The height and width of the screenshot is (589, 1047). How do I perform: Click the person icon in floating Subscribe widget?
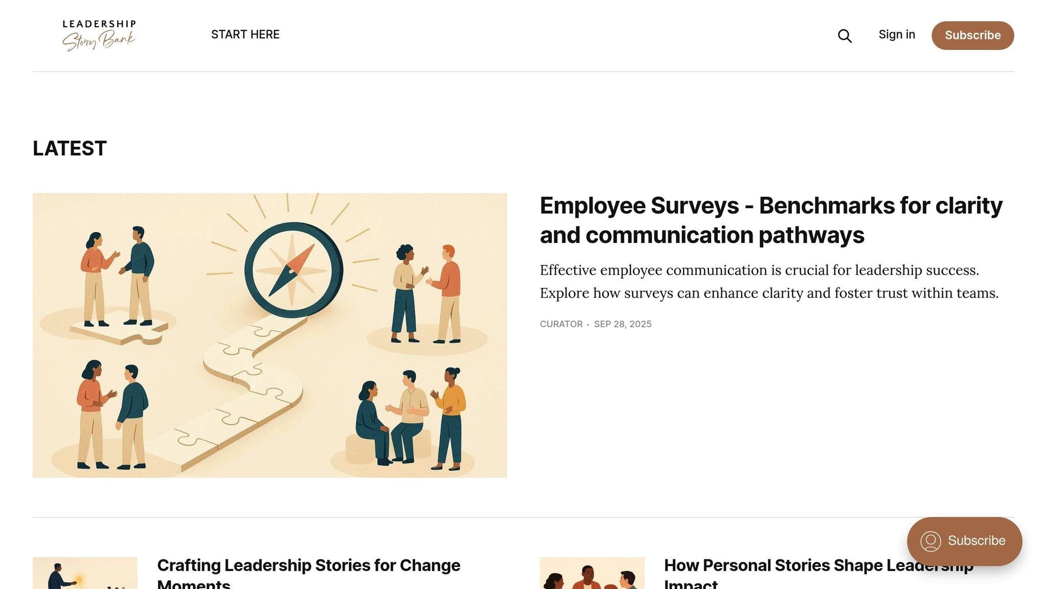tap(930, 541)
